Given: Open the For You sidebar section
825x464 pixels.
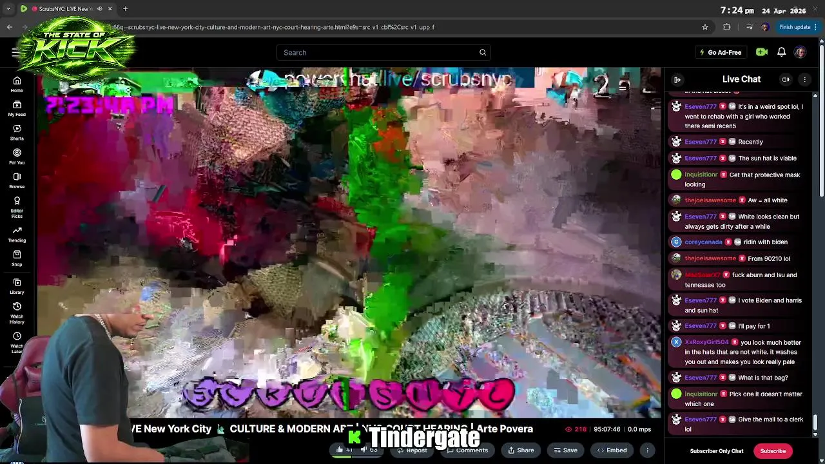Looking at the screenshot, I should click(17, 157).
